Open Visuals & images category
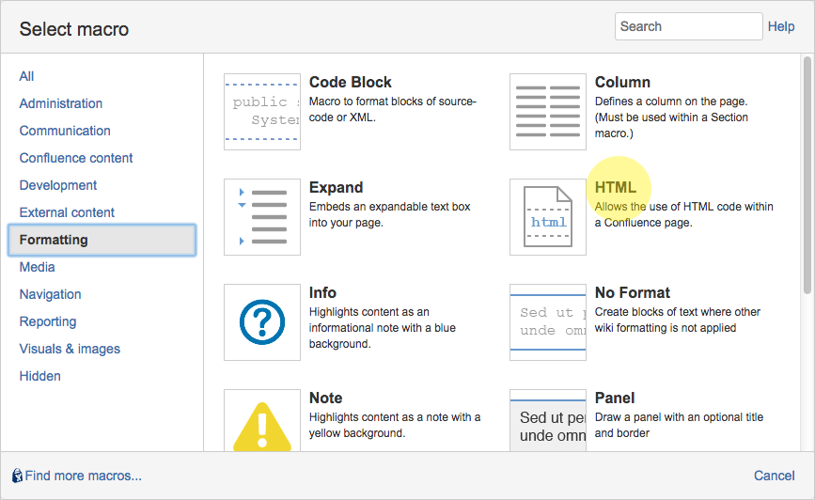This screenshot has width=815, height=500. (70, 349)
